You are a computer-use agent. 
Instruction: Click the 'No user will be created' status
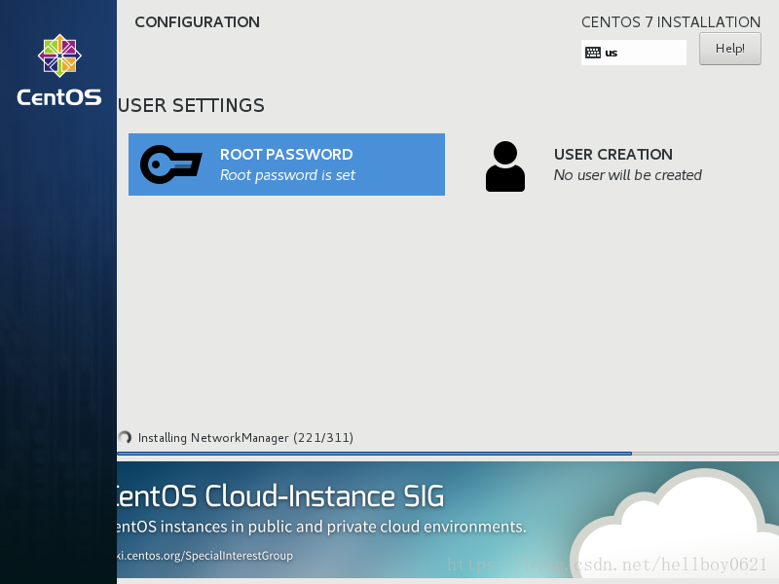(x=627, y=175)
